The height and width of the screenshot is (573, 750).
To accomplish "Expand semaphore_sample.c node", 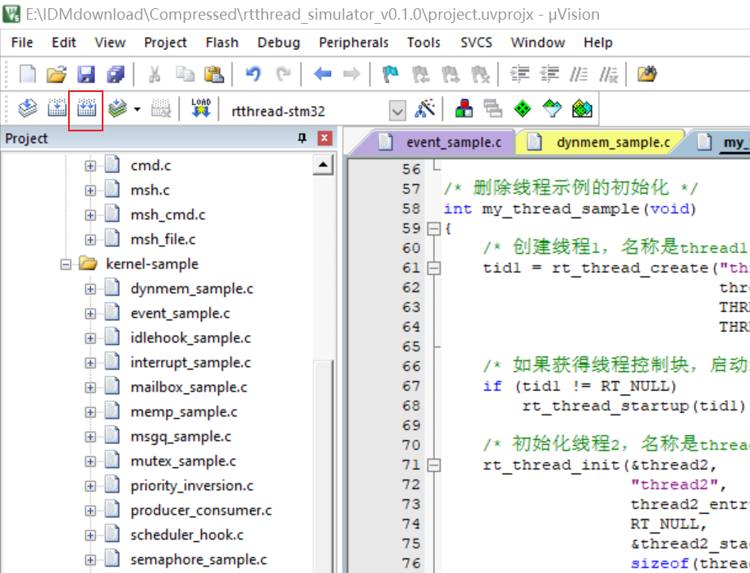I will point(90,560).
